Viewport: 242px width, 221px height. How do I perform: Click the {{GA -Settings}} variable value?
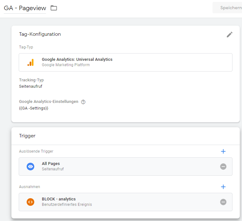pos(34,108)
